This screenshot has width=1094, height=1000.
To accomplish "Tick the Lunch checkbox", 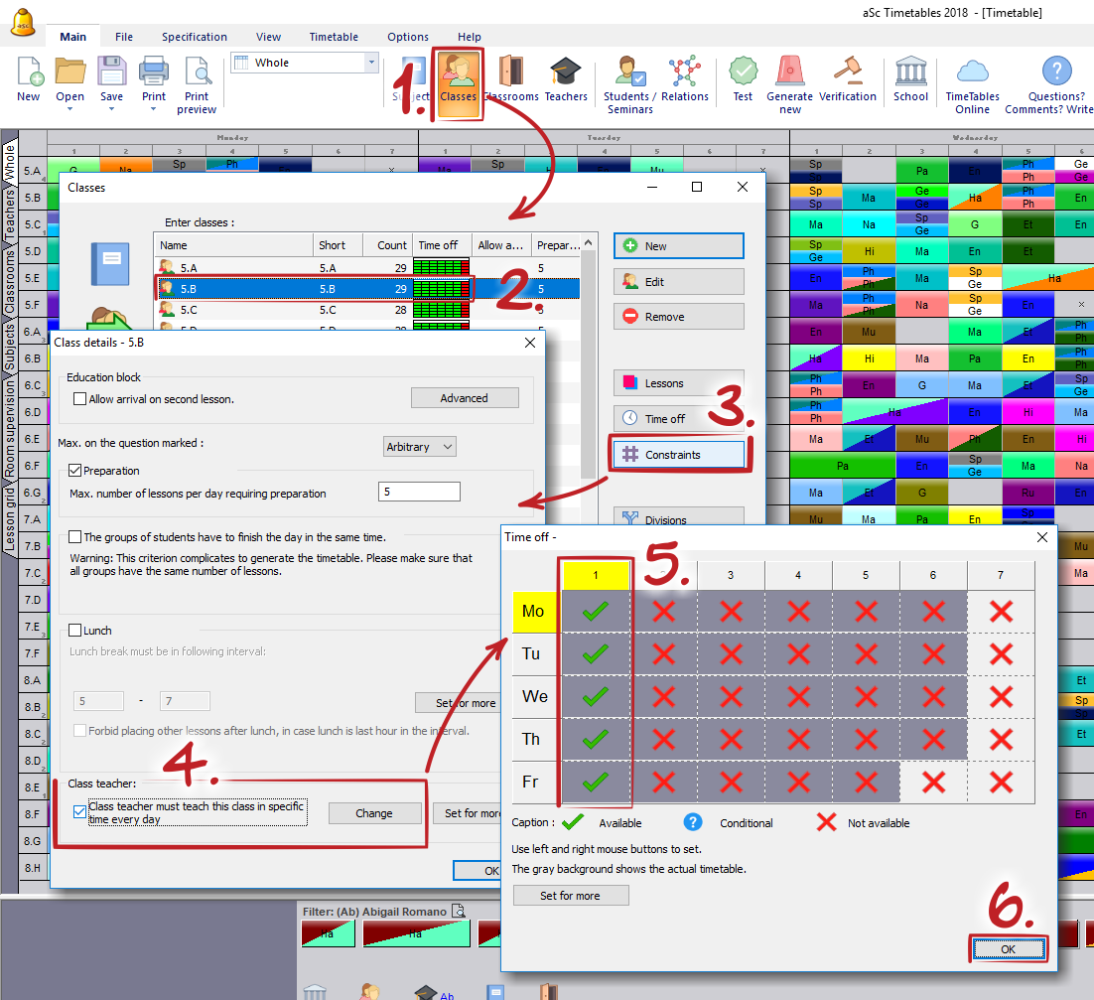I will [75, 631].
